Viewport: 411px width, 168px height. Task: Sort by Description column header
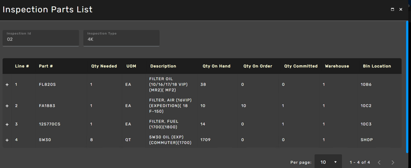click(x=163, y=66)
